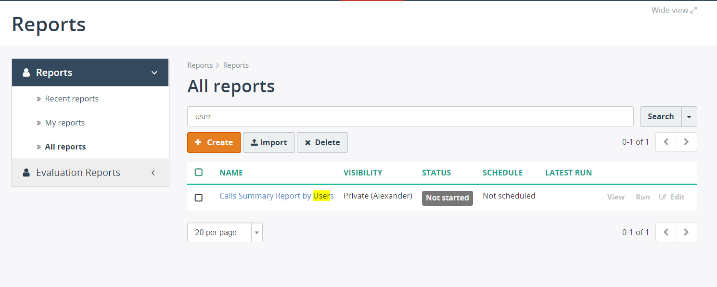Click the Import button
717x287 pixels.
tap(269, 142)
